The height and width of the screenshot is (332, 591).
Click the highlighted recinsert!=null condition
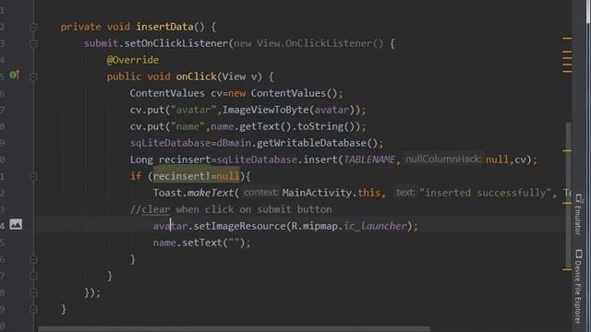tap(196, 176)
